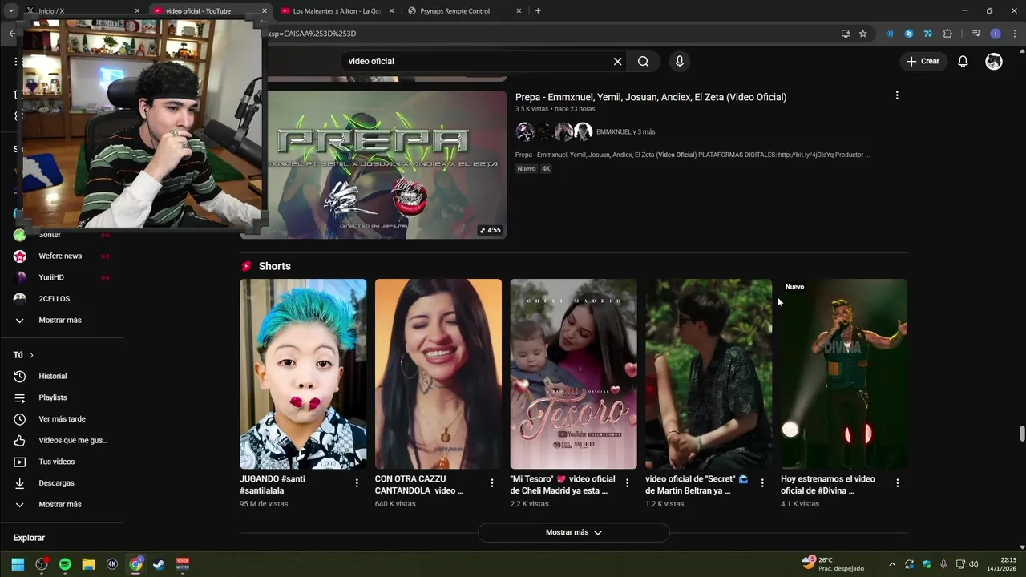Viewport: 1026px width, 577px height.
Task: Click the volume speaker icon in system tray
Action: (x=973, y=564)
